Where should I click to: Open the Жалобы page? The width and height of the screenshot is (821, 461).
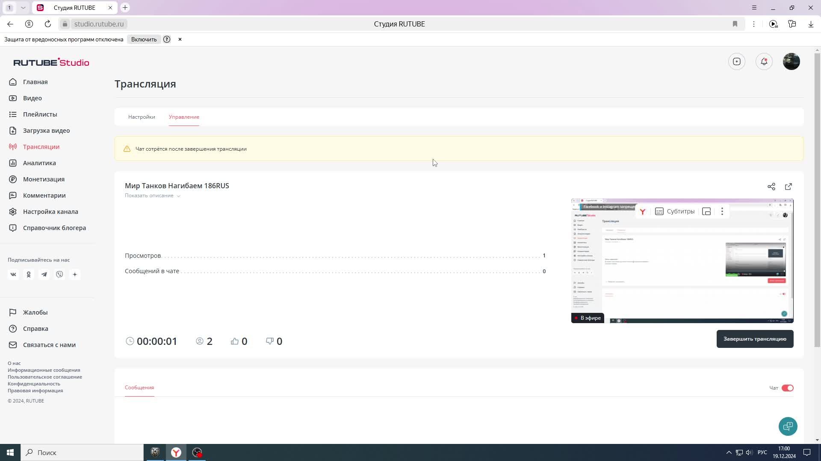[28, 312]
